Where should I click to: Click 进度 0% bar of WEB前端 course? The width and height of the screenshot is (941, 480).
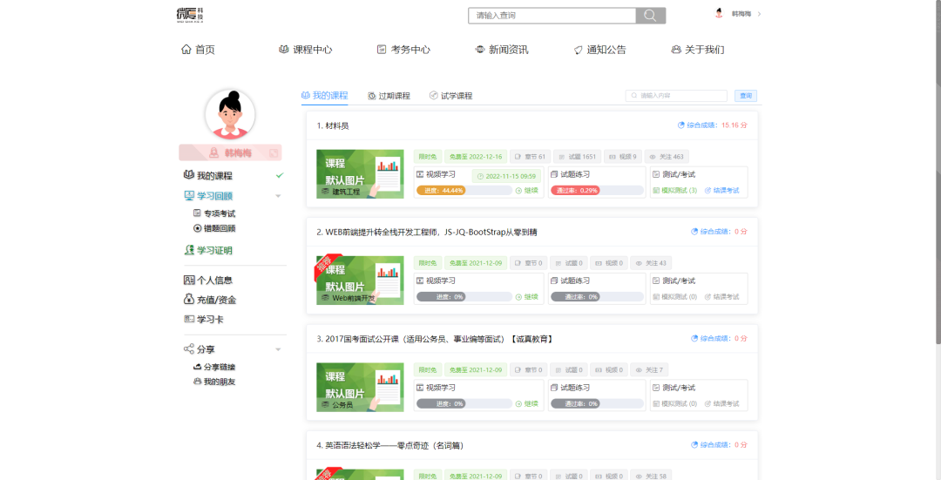point(464,297)
